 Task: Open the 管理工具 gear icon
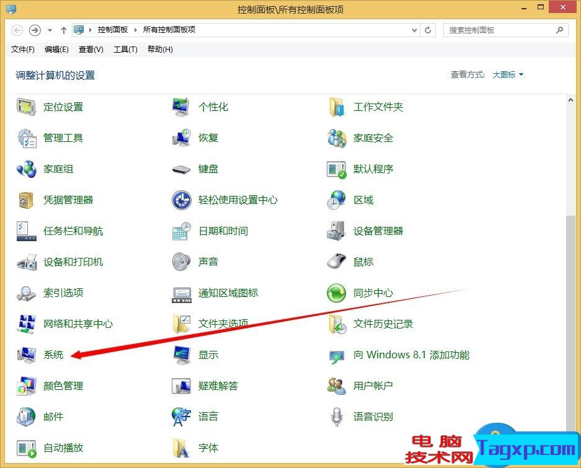[x=26, y=138]
